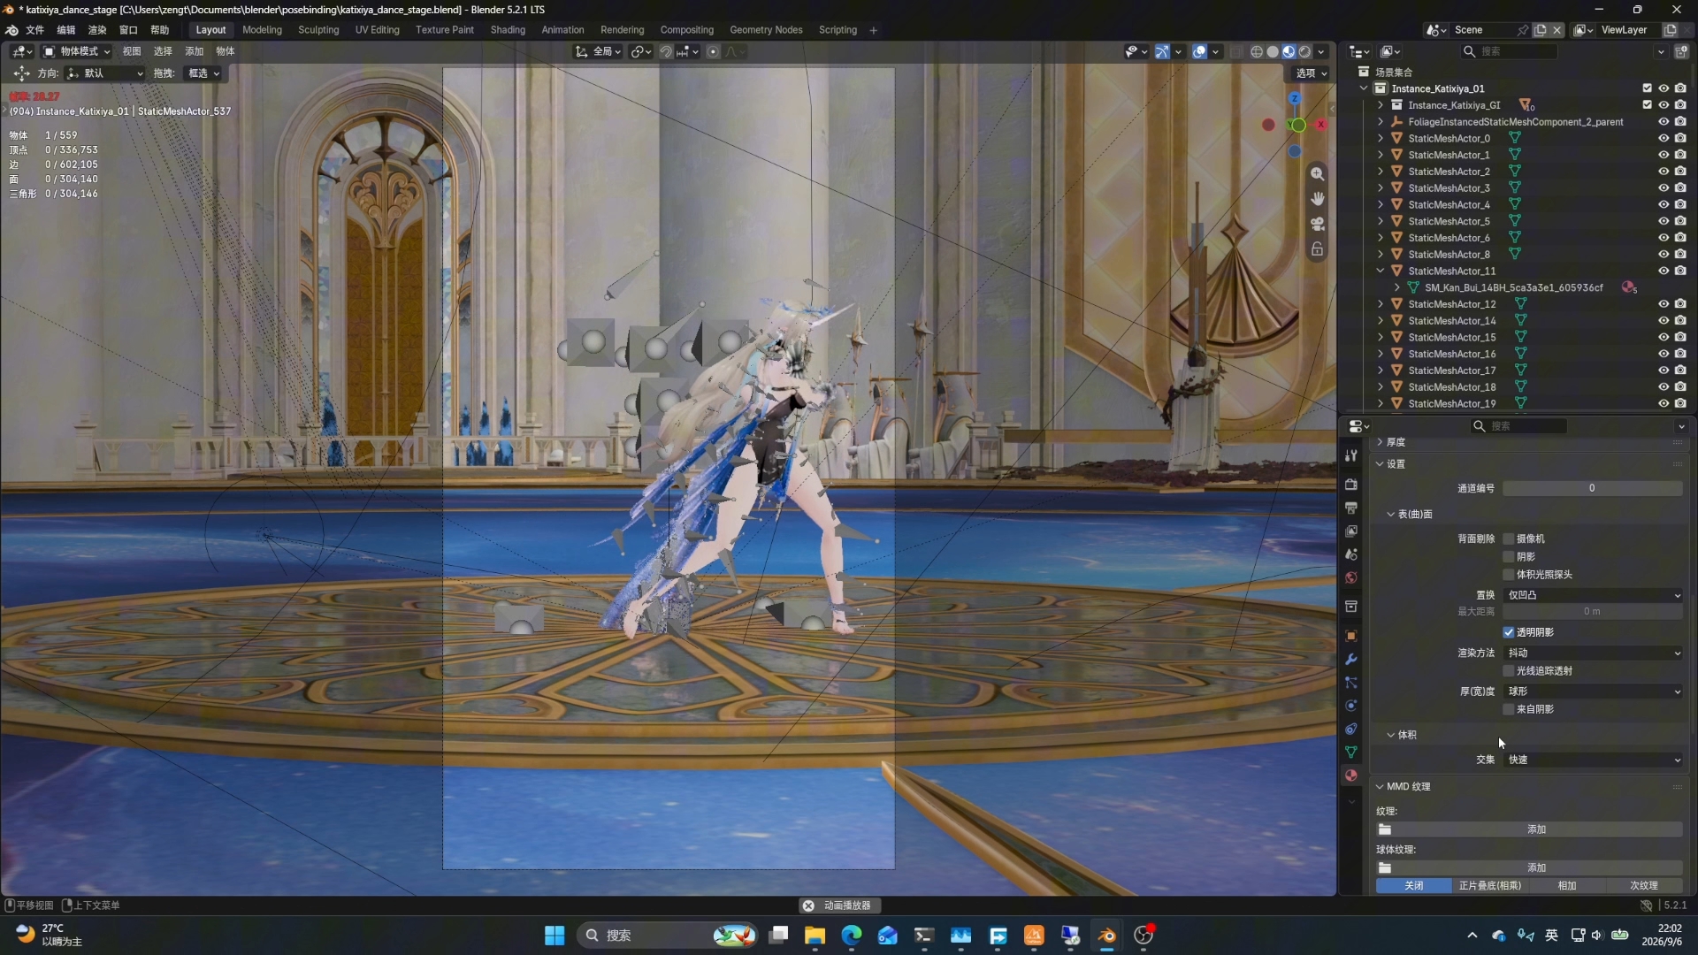Open the 渲染 menu
The height and width of the screenshot is (955, 1698).
click(97, 30)
